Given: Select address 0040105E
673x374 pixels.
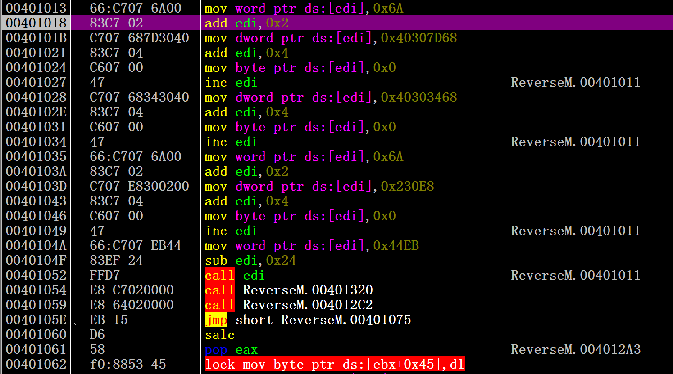Looking at the screenshot, I should click(x=36, y=320).
